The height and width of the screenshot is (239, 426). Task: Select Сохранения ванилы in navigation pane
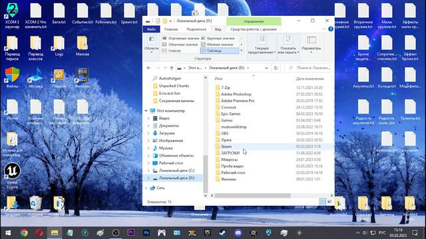(176, 101)
